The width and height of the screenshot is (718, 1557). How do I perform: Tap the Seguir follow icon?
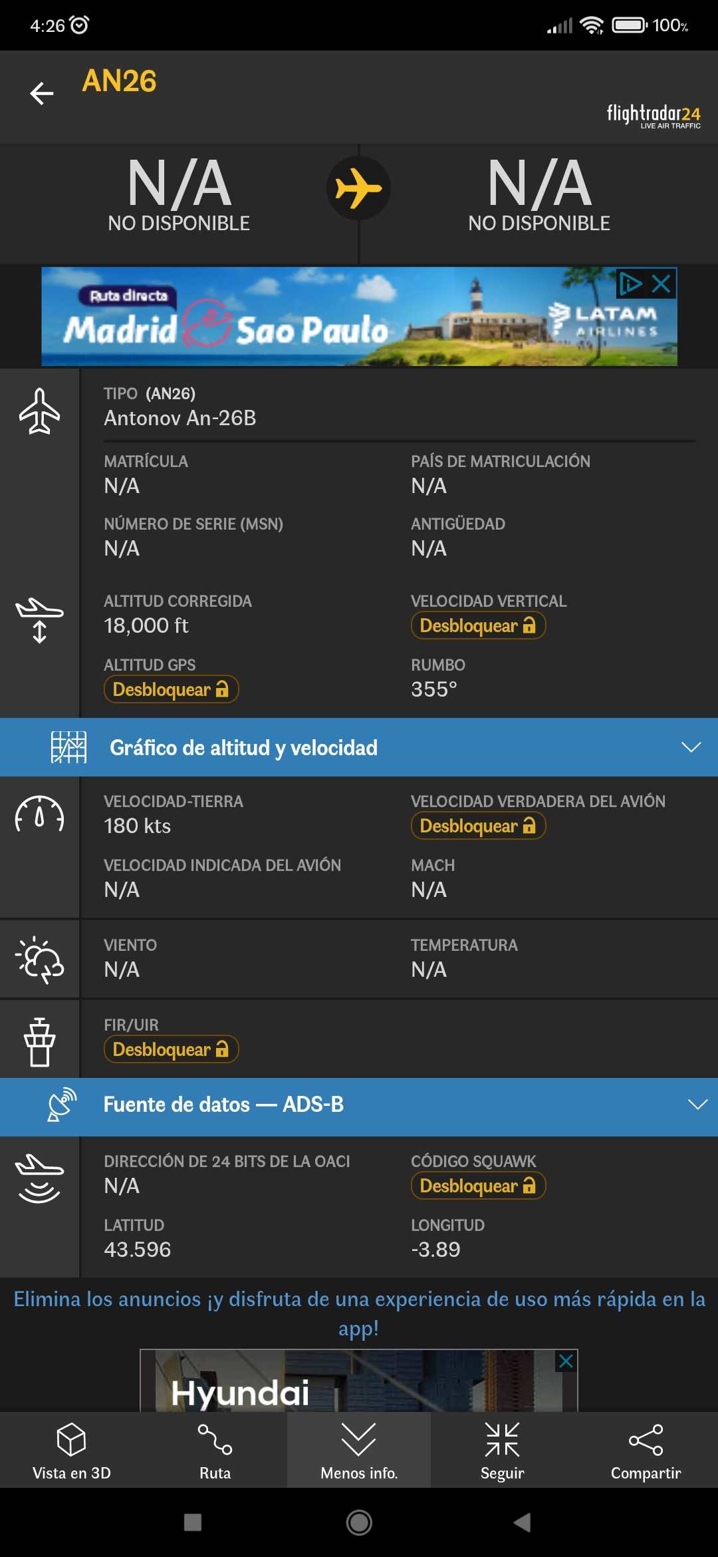click(502, 1451)
